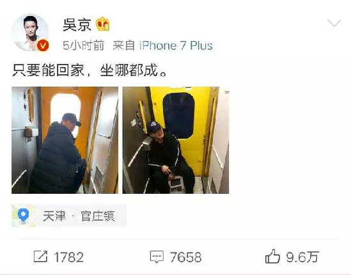The height and width of the screenshot is (275, 351).
Task: Open 天津·官庄镇 location tag
Action: pyautogui.click(x=79, y=216)
